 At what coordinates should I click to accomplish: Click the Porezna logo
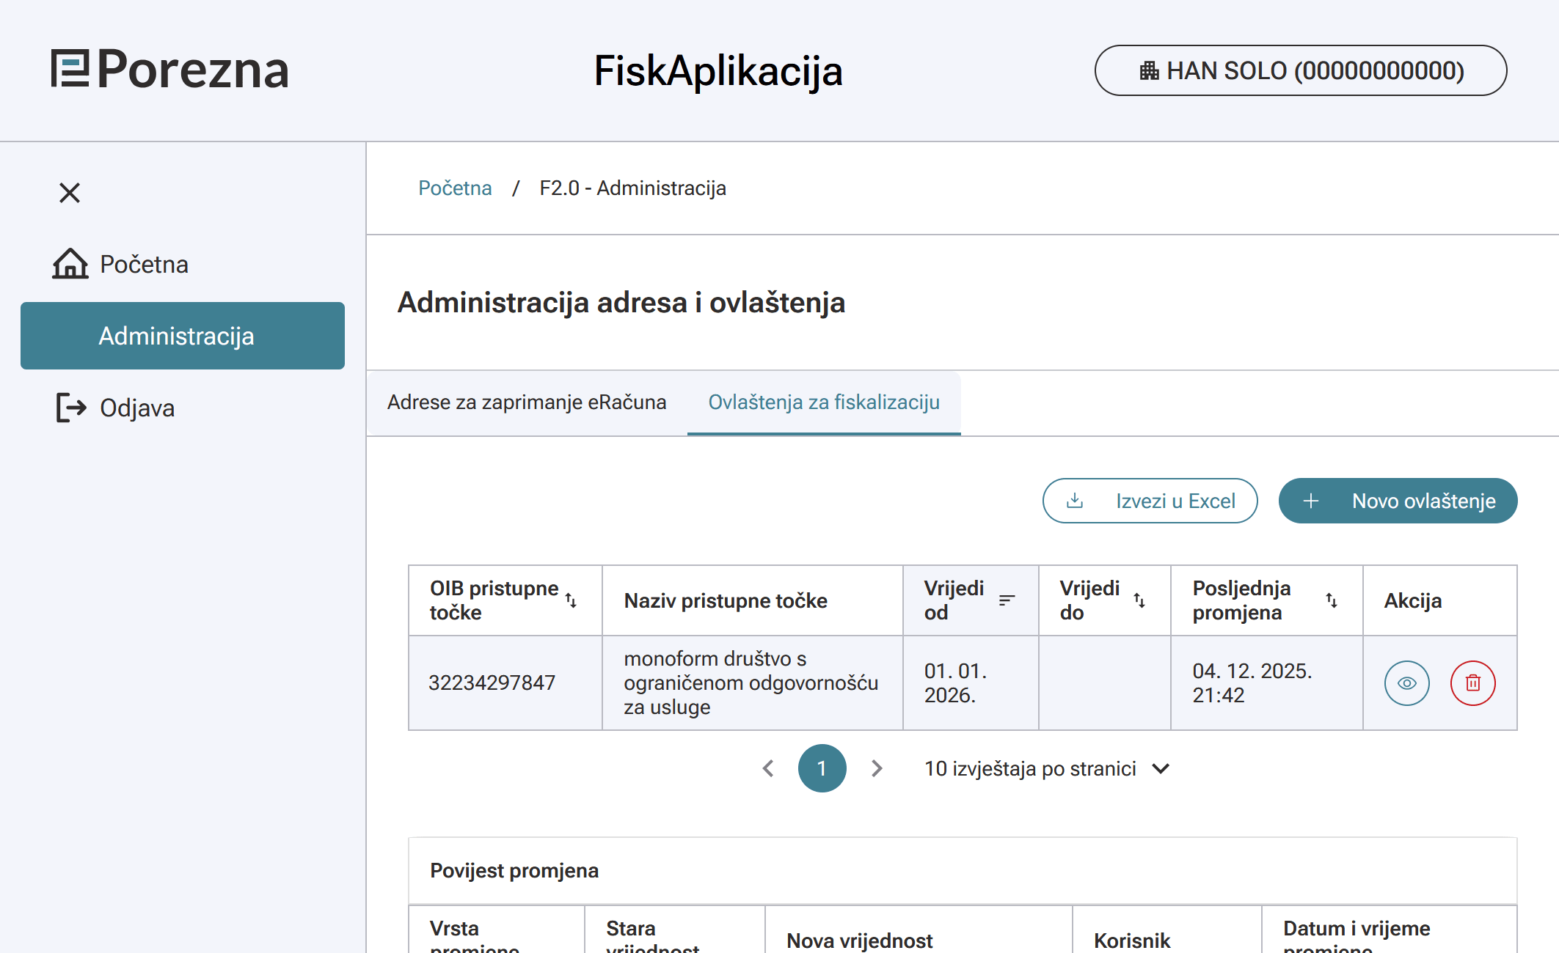(x=170, y=70)
